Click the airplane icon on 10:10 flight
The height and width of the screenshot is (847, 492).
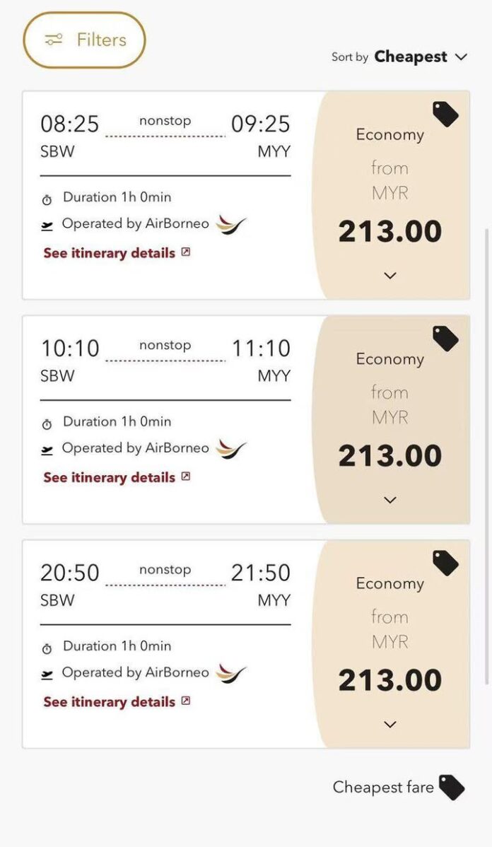coord(47,450)
